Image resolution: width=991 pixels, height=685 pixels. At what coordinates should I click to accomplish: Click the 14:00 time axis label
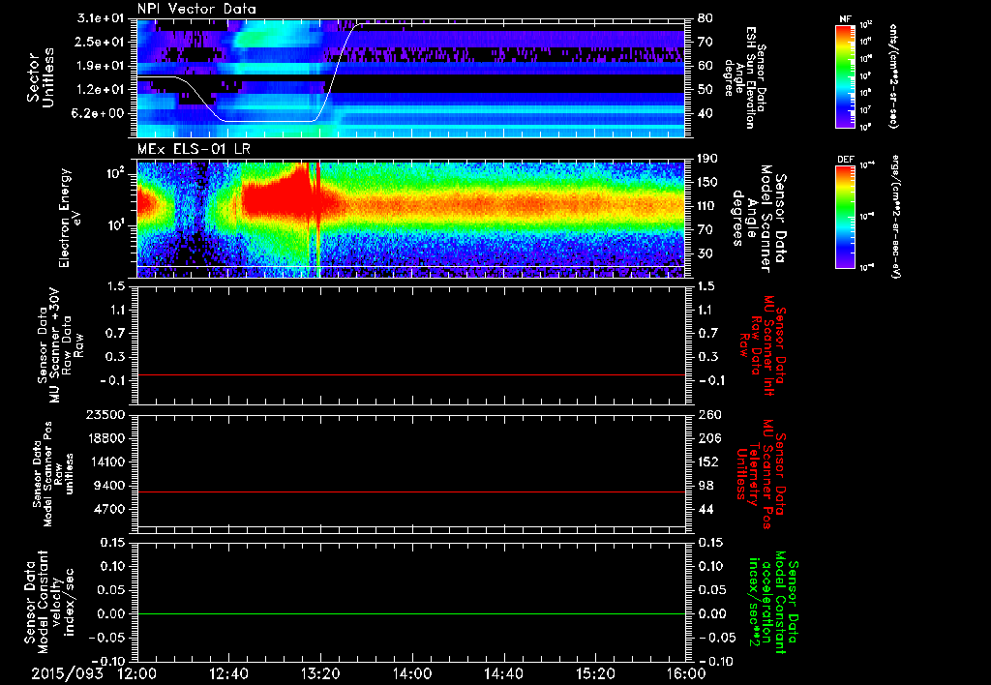[x=412, y=674]
